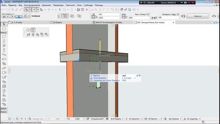The height and width of the screenshot is (124, 220).
Task: Toggle the lock icon in toolbar
Action: [x=72, y=10]
